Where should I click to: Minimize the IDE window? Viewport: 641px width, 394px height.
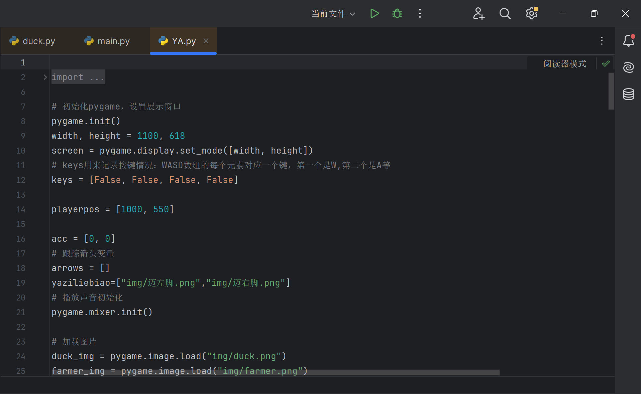[563, 13]
